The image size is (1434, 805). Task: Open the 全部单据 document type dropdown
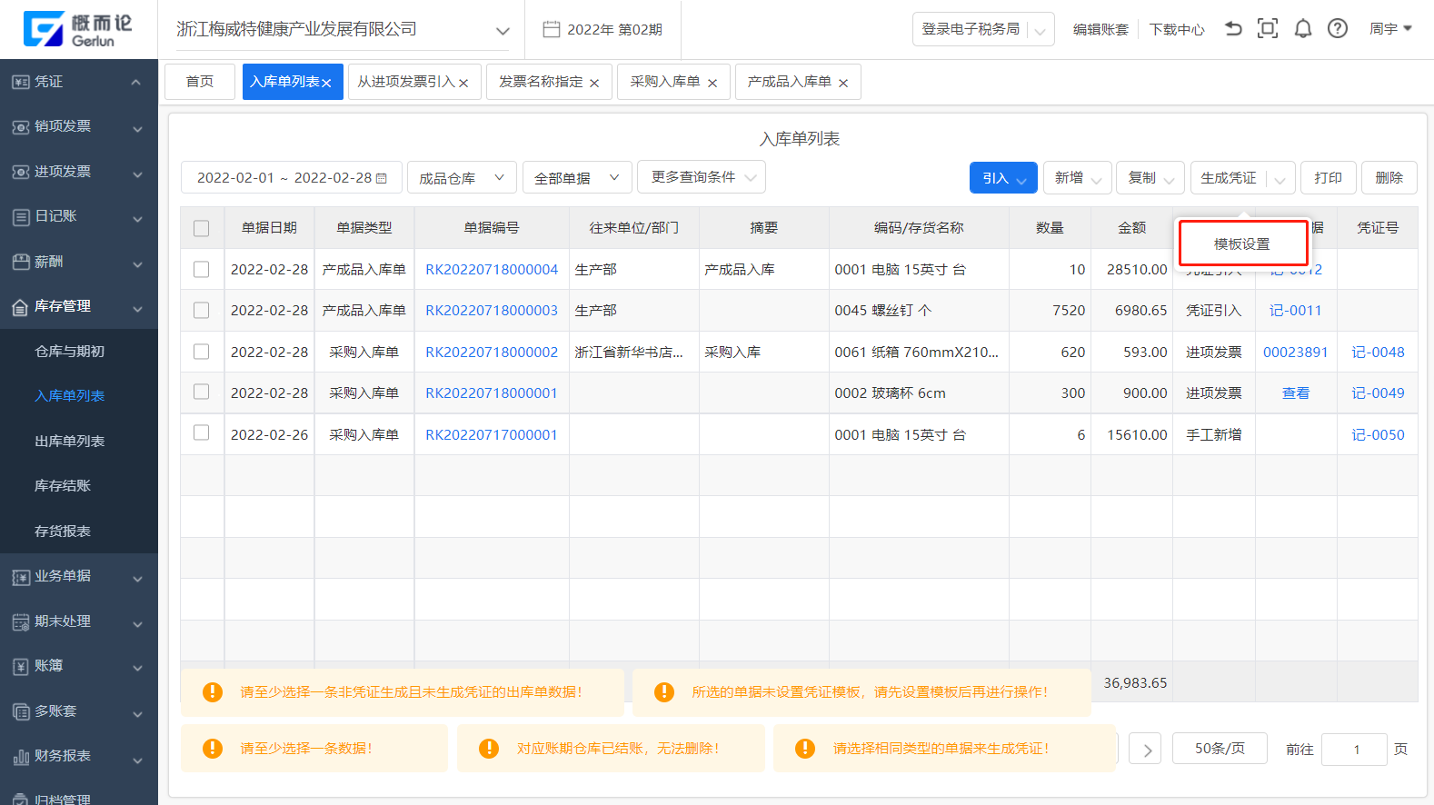(x=577, y=177)
